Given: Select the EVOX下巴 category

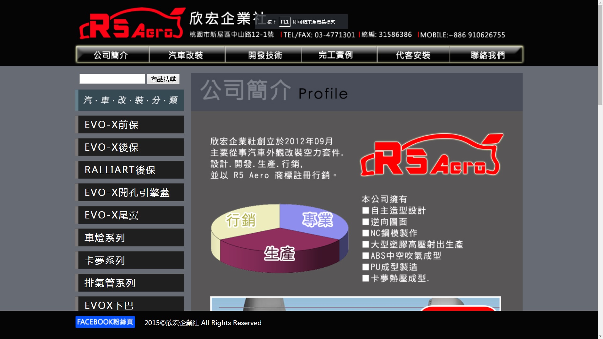Looking at the screenshot, I should click(130, 304).
